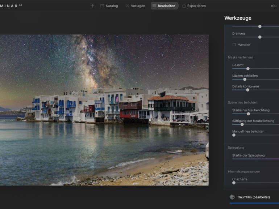Enable the Wenden checkbox
Viewport: 279px width, 209px height.
click(x=234, y=45)
